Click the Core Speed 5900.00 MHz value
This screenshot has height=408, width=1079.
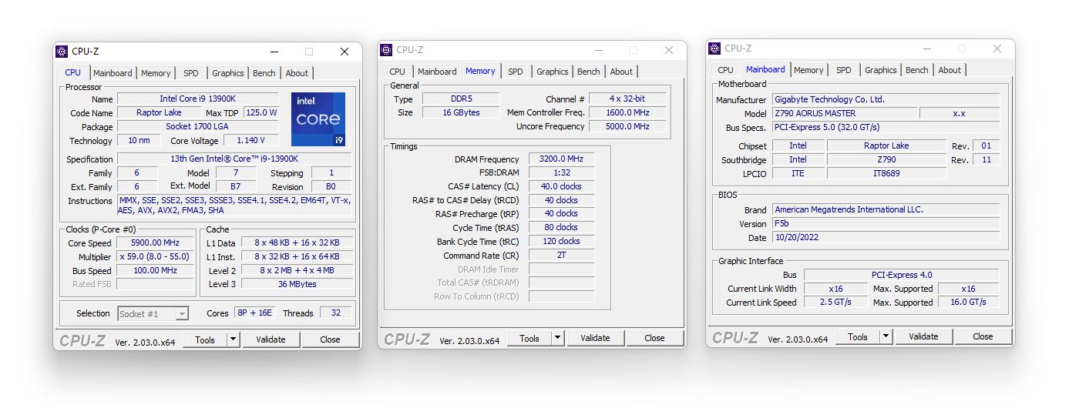(x=155, y=243)
